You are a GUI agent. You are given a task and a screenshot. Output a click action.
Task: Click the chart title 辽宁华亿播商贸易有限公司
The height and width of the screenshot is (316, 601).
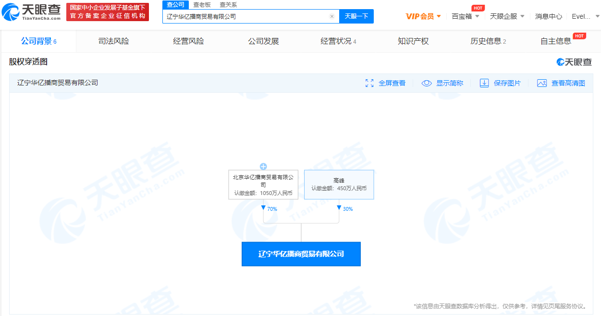[58, 83]
